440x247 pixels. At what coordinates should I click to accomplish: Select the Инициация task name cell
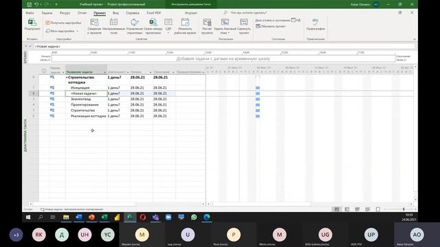(x=86, y=88)
